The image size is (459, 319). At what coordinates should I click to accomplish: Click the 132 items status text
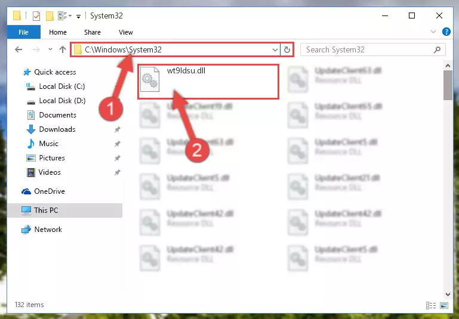click(x=29, y=305)
